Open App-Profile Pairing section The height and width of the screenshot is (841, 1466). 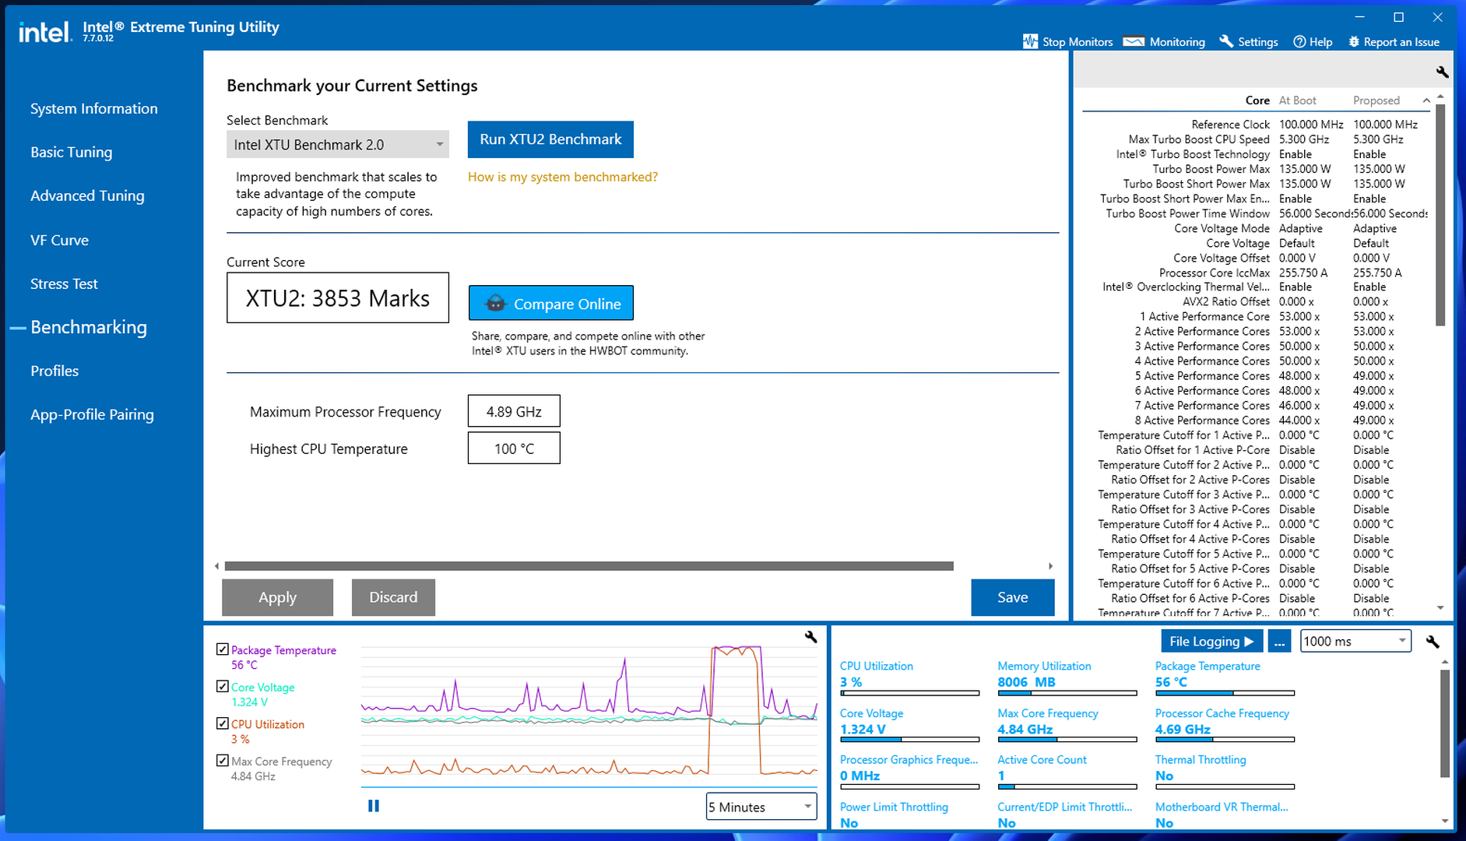[x=92, y=415]
